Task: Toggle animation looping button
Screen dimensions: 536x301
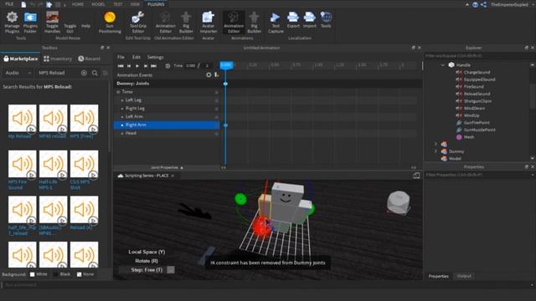Action: [x=167, y=66]
